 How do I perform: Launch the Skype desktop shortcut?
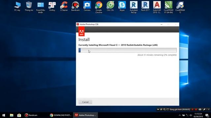pos(122,6)
